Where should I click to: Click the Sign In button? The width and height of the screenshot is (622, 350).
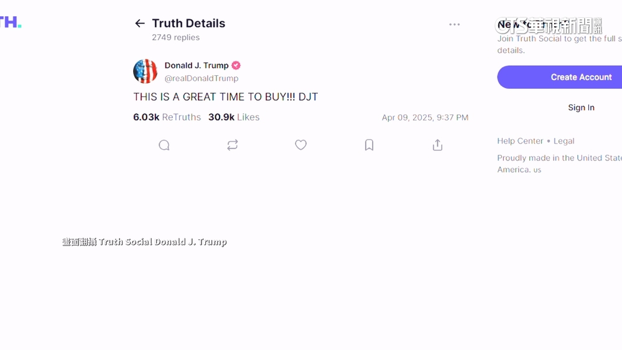(x=581, y=108)
